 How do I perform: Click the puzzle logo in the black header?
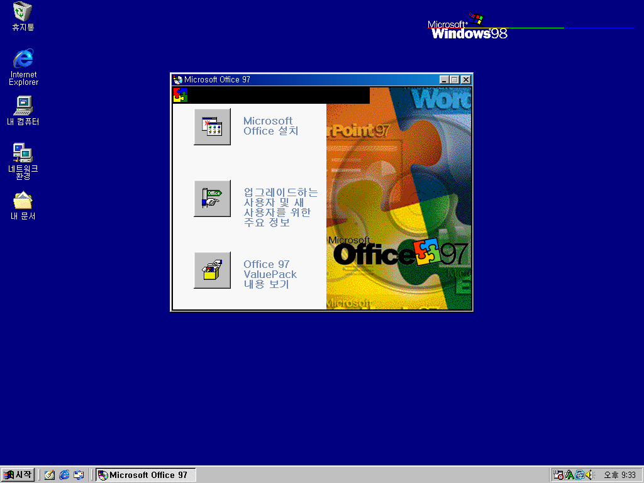pos(180,95)
